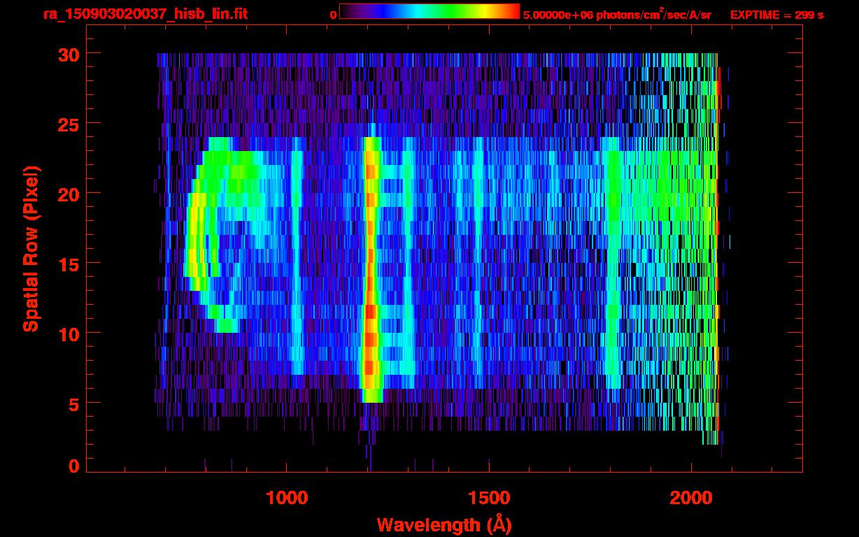859x537 pixels.
Task: Click x-axis tick label 1000
Action: (x=287, y=498)
